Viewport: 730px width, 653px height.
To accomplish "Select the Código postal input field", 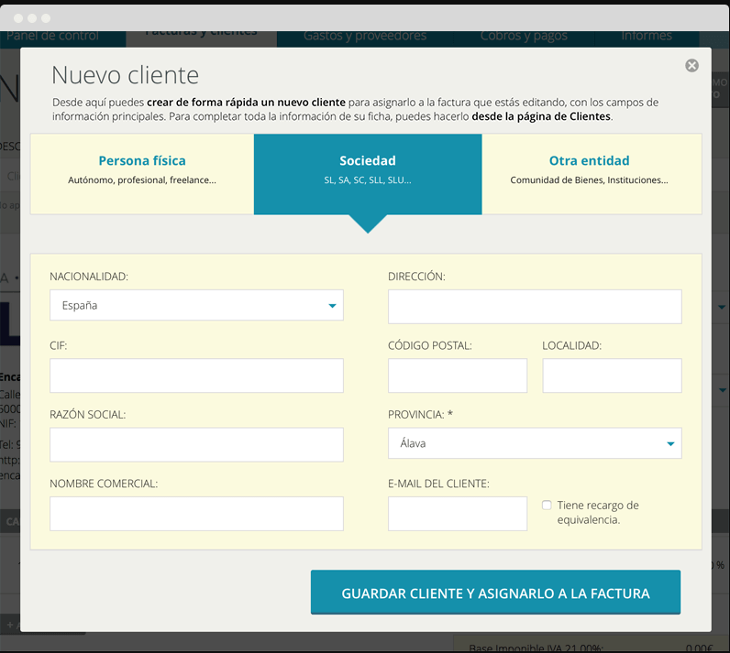I will click(x=458, y=375).
